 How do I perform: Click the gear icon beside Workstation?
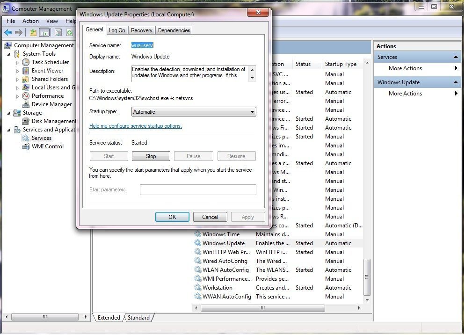point(197,288)
